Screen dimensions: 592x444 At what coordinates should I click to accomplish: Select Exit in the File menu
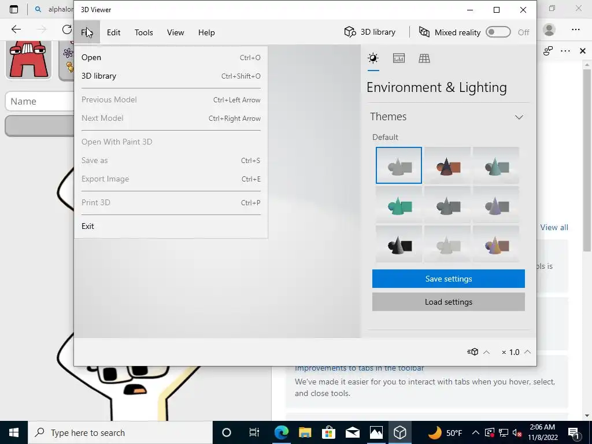(x=171, y=226)
